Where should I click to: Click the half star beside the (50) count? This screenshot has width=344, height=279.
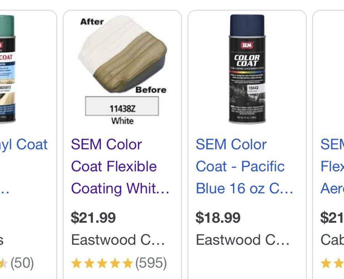[x=4, y=263]
